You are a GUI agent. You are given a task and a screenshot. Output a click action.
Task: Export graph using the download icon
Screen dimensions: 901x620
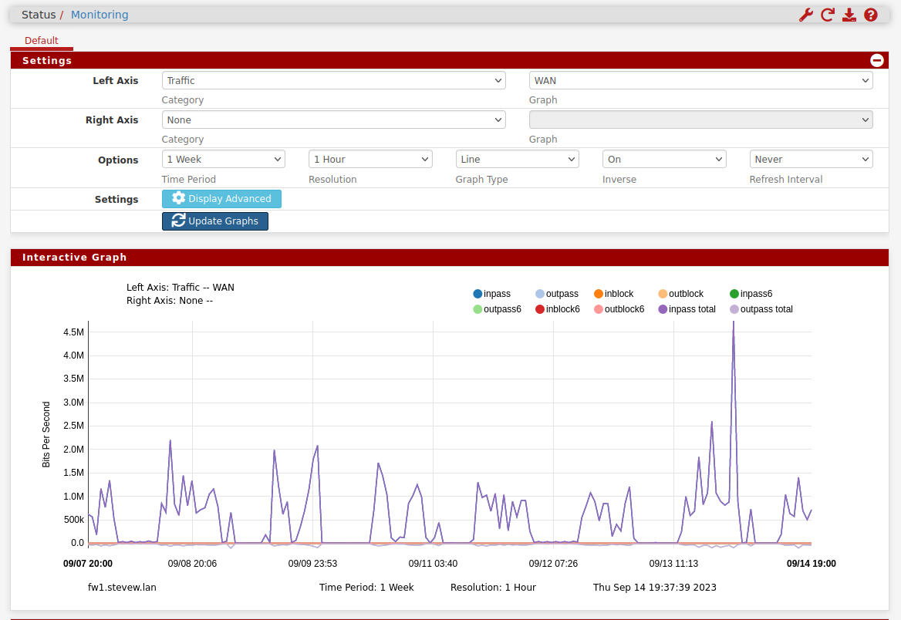[x=849, y=15]
